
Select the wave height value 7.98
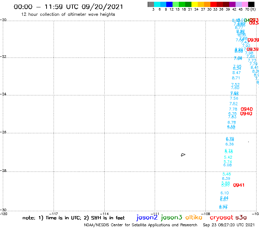point(249,53)
